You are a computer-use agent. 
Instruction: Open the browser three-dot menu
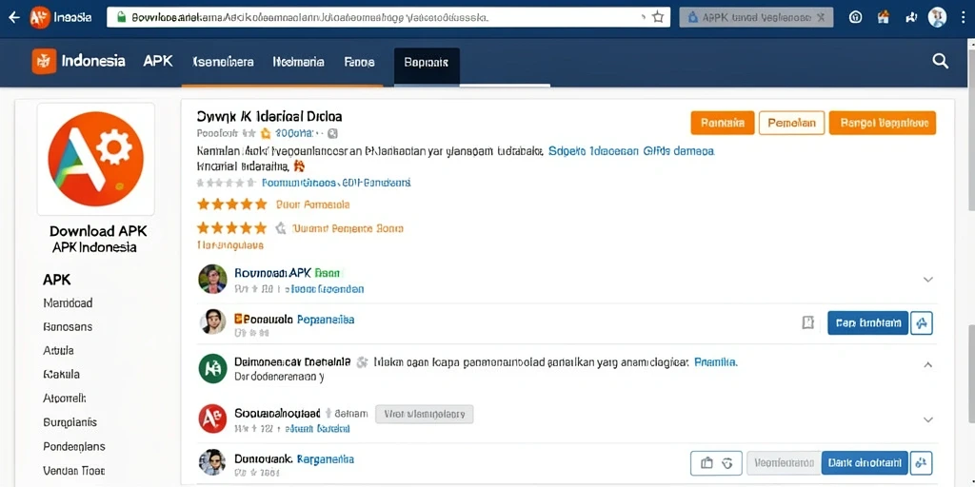(963, 17)
